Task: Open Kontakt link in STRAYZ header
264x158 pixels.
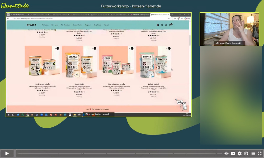Action: (x=106, y=25)
